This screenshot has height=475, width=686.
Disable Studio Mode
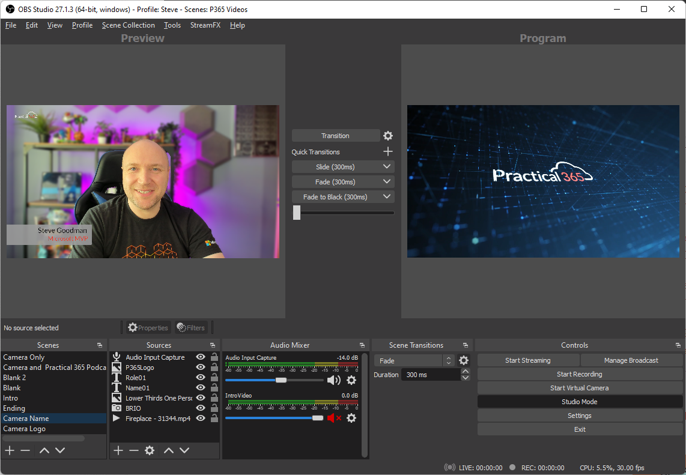click(x=579, y=401)
